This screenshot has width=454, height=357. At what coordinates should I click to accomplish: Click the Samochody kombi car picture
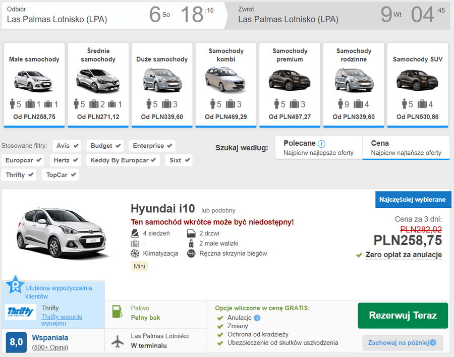(x=225, y=79)
